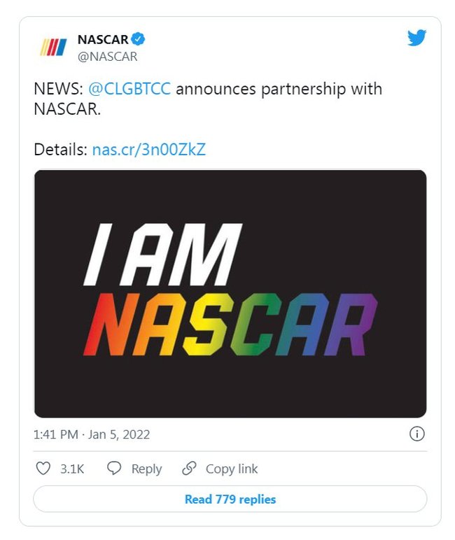
Task: Click the rainbow NASCAR lettering in image
Action: click(x=230, y=325)
